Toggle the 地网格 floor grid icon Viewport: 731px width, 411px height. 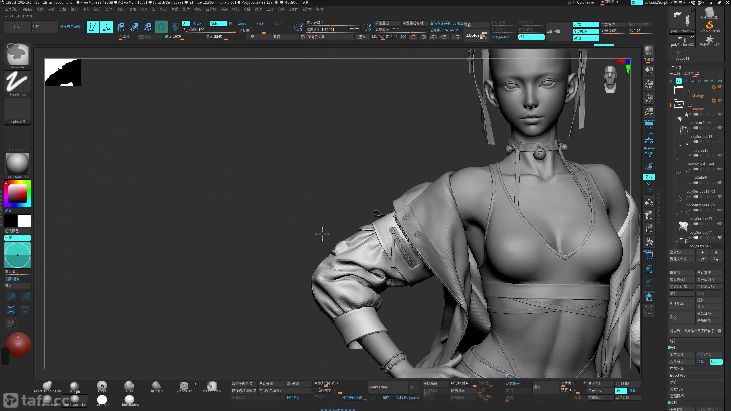click(x=649, y=140)
